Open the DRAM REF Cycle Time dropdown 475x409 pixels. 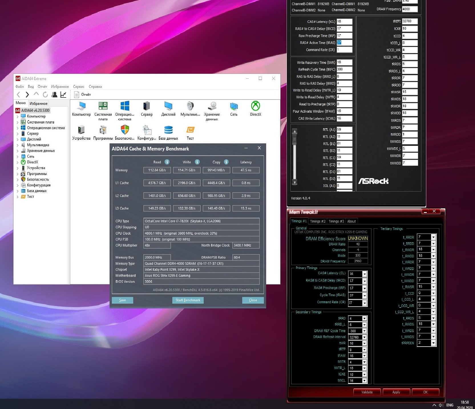[364, 331]
